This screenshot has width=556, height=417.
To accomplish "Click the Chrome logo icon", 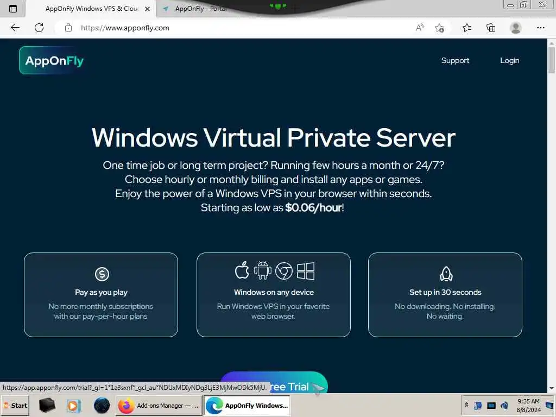I will click(x=283, y=271).
